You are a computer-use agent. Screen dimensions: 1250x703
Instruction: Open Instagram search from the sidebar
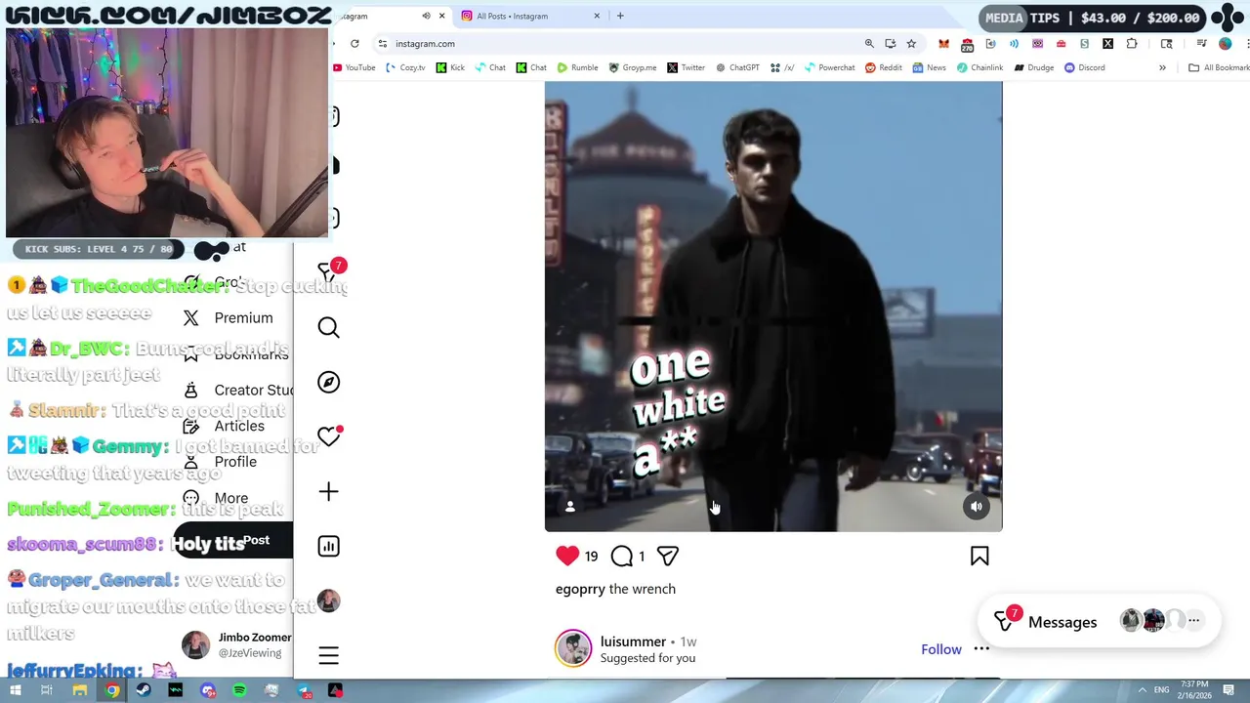click(x=328, y=327)
